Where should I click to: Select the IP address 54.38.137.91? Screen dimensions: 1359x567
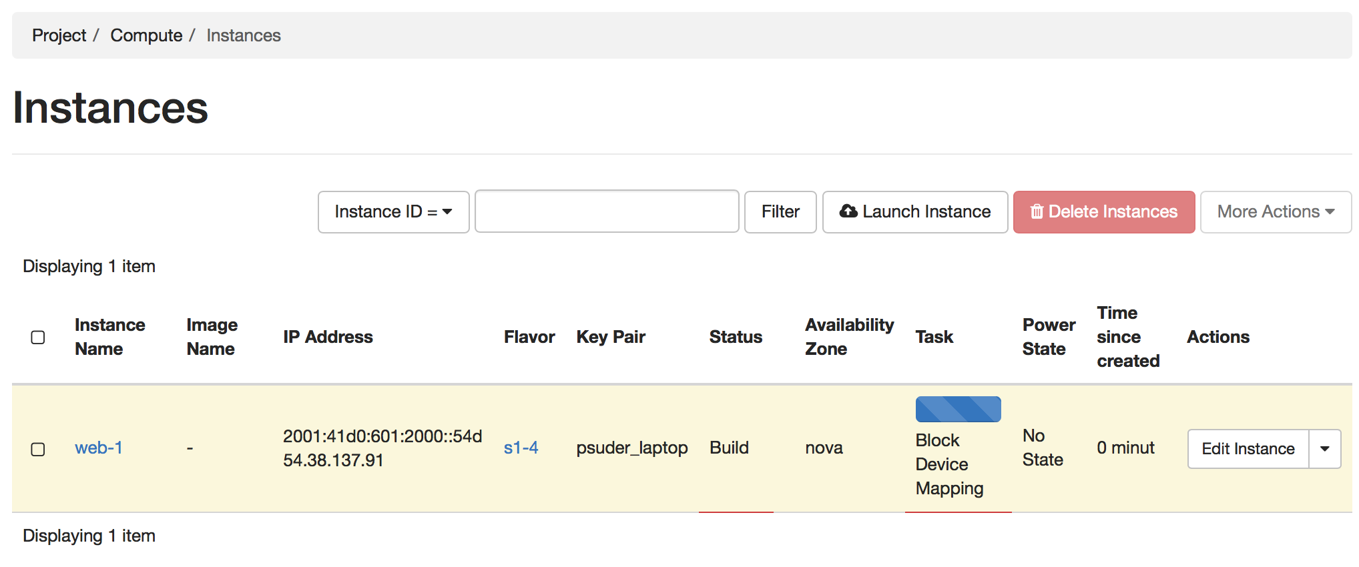[333, 460]
